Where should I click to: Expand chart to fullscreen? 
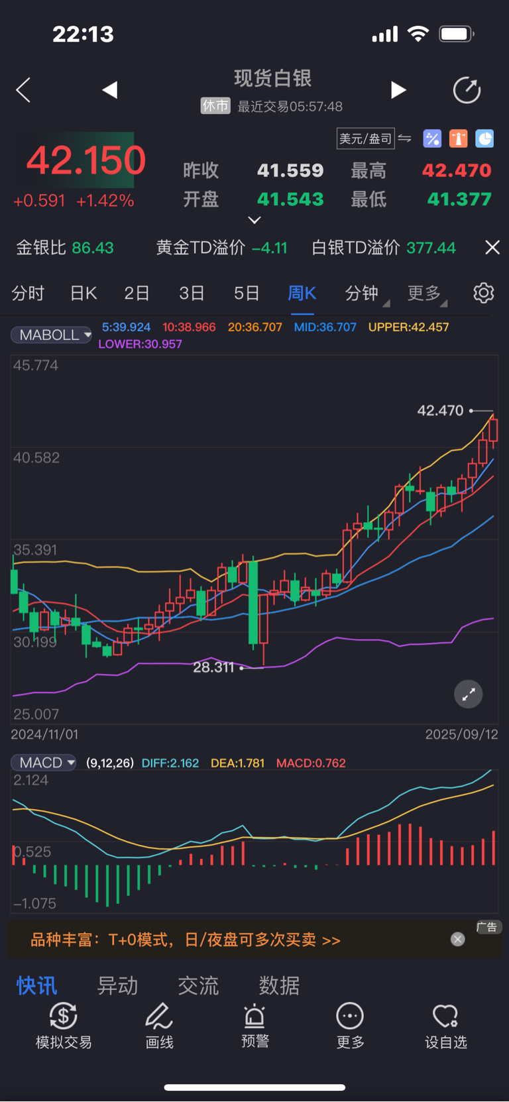tap(468, 694)
